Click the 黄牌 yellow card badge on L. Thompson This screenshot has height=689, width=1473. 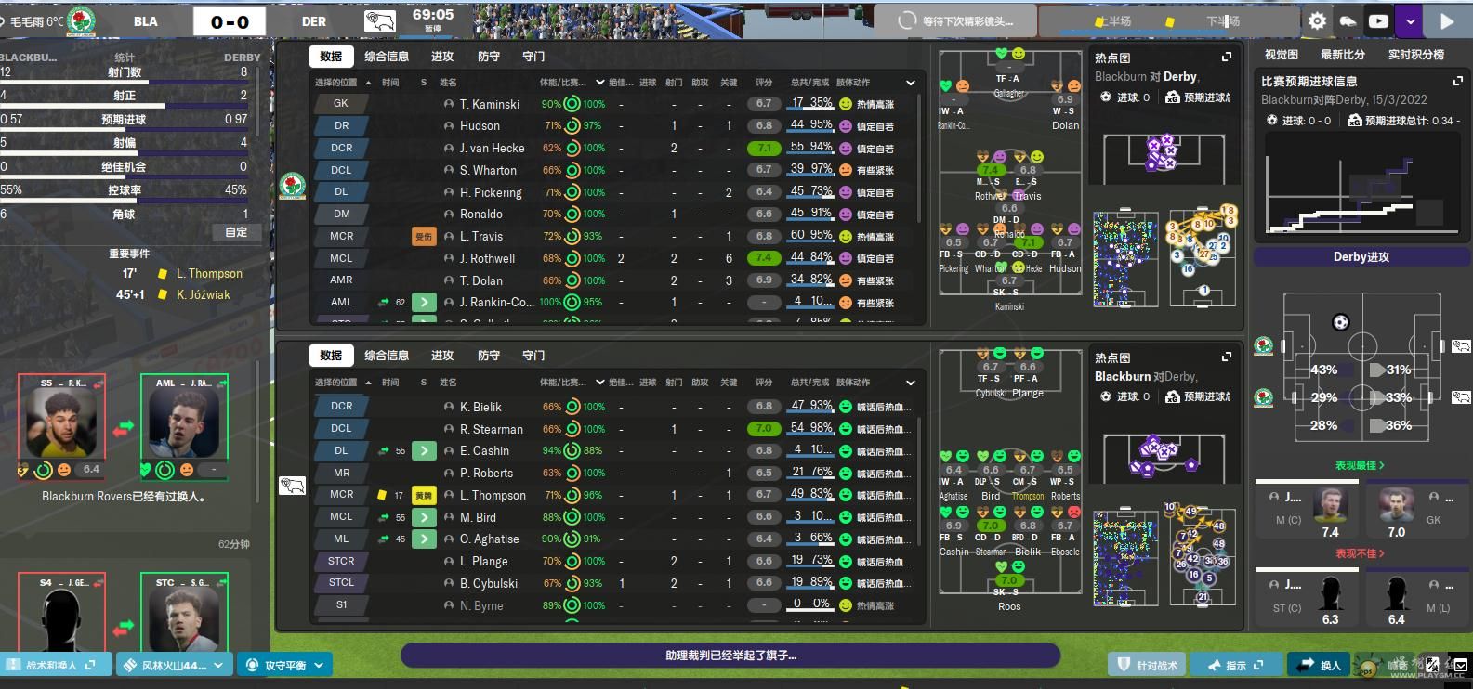(x=424, y=495)
